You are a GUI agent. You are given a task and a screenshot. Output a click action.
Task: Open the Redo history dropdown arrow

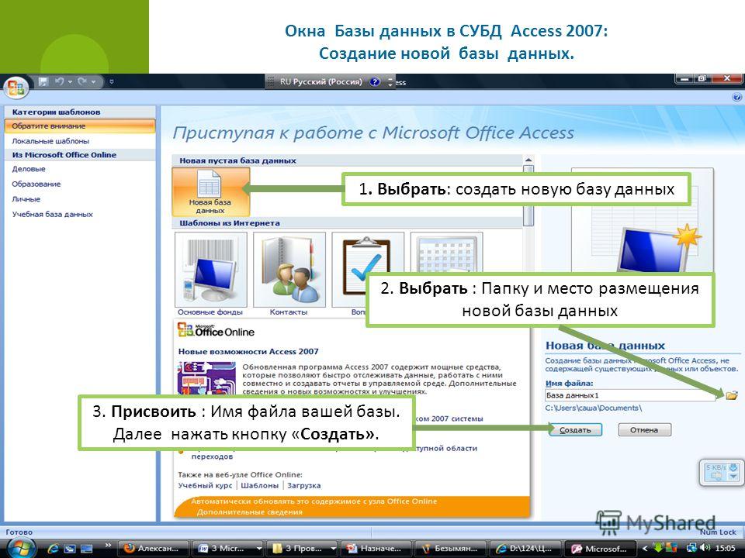pyautogui.click(x=93, y=82)
